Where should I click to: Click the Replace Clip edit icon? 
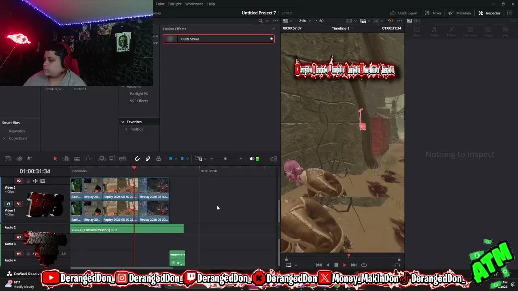(x=123, y=159)
